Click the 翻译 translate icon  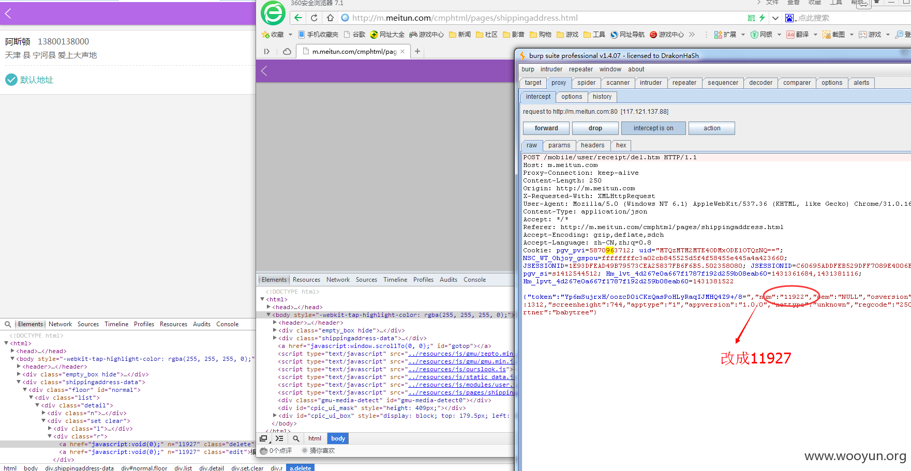click(790, 35)
